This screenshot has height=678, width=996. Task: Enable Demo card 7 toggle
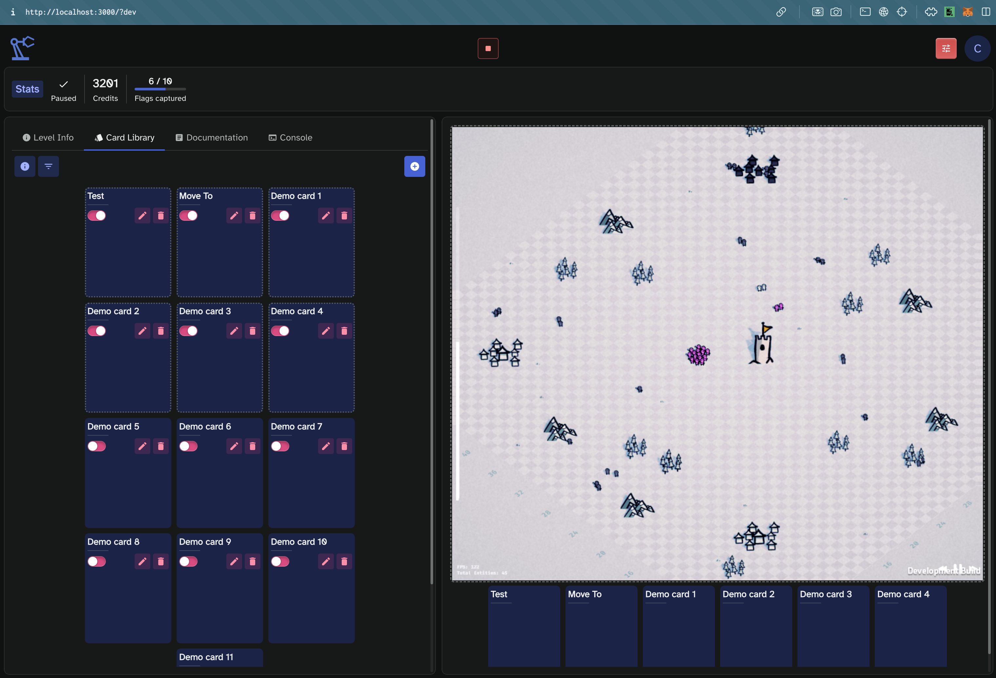coord(280,446)
